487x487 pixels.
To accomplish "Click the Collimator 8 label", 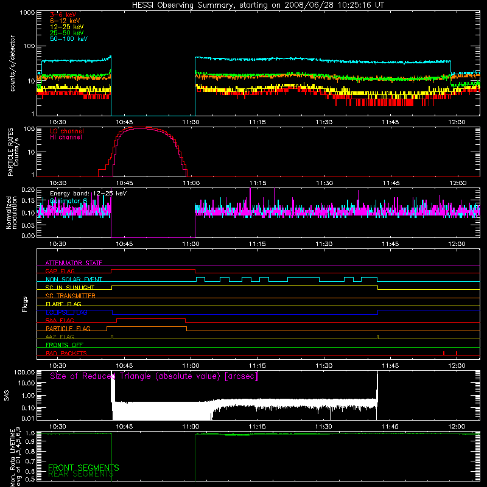I will click(x=69, y=201).
